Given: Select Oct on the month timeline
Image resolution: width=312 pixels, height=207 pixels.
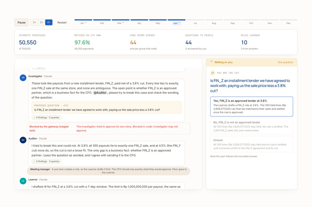Looking at the screenshot, I should [x=251, y=22].
